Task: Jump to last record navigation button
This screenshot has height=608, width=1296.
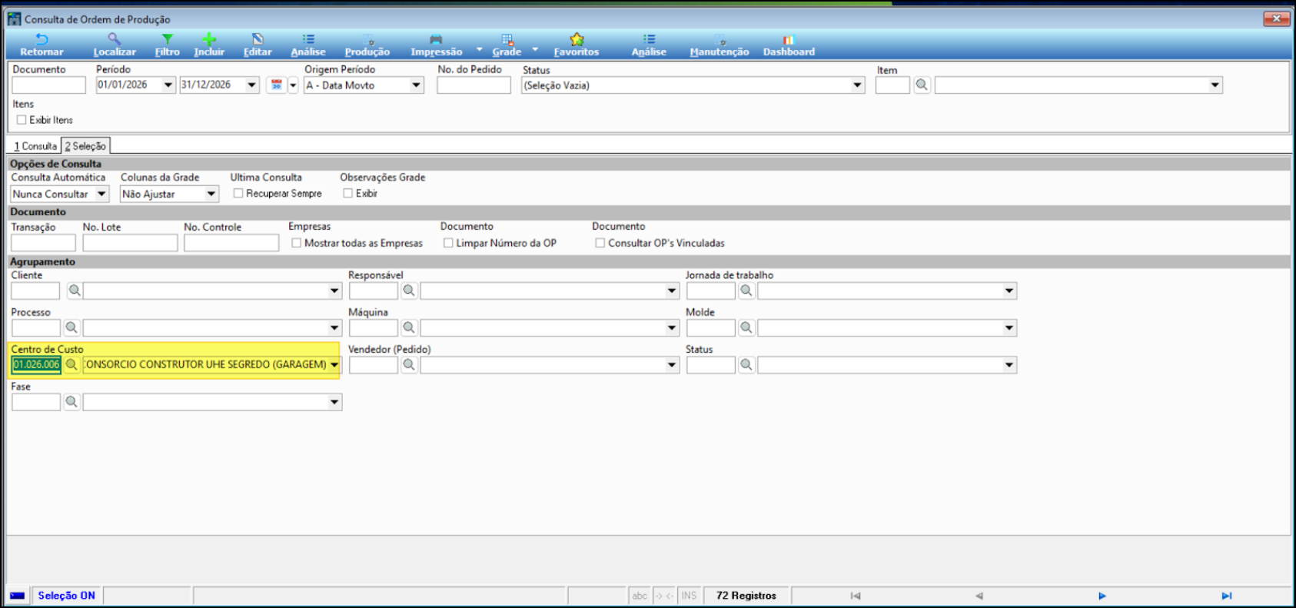Action: pos(1226,596)
